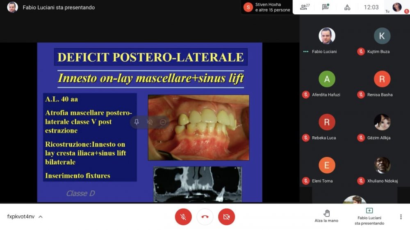Image resolution: width=410 pixels, height=230 pixels.
Task: Open the participants list showing 27 people
Action: 305,7
